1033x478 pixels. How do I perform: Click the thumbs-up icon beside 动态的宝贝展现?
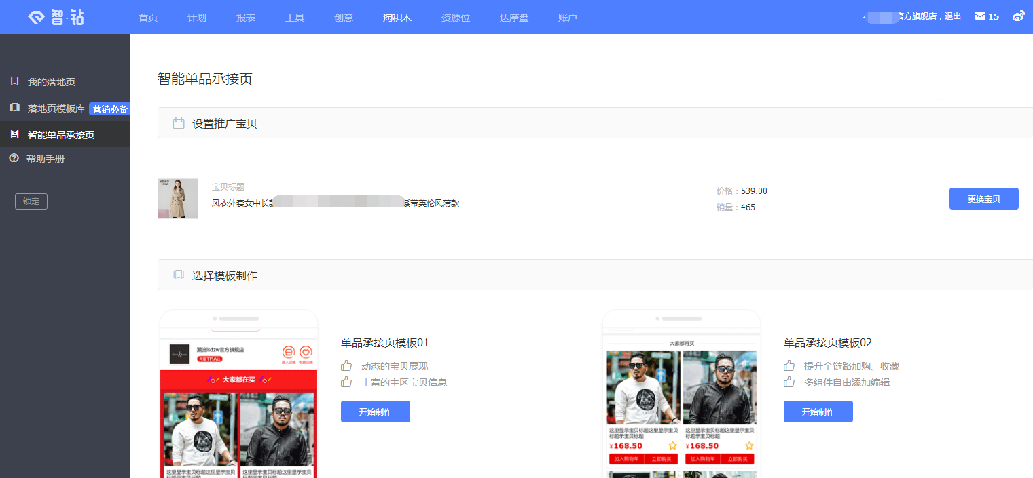(x=347, y=365)
